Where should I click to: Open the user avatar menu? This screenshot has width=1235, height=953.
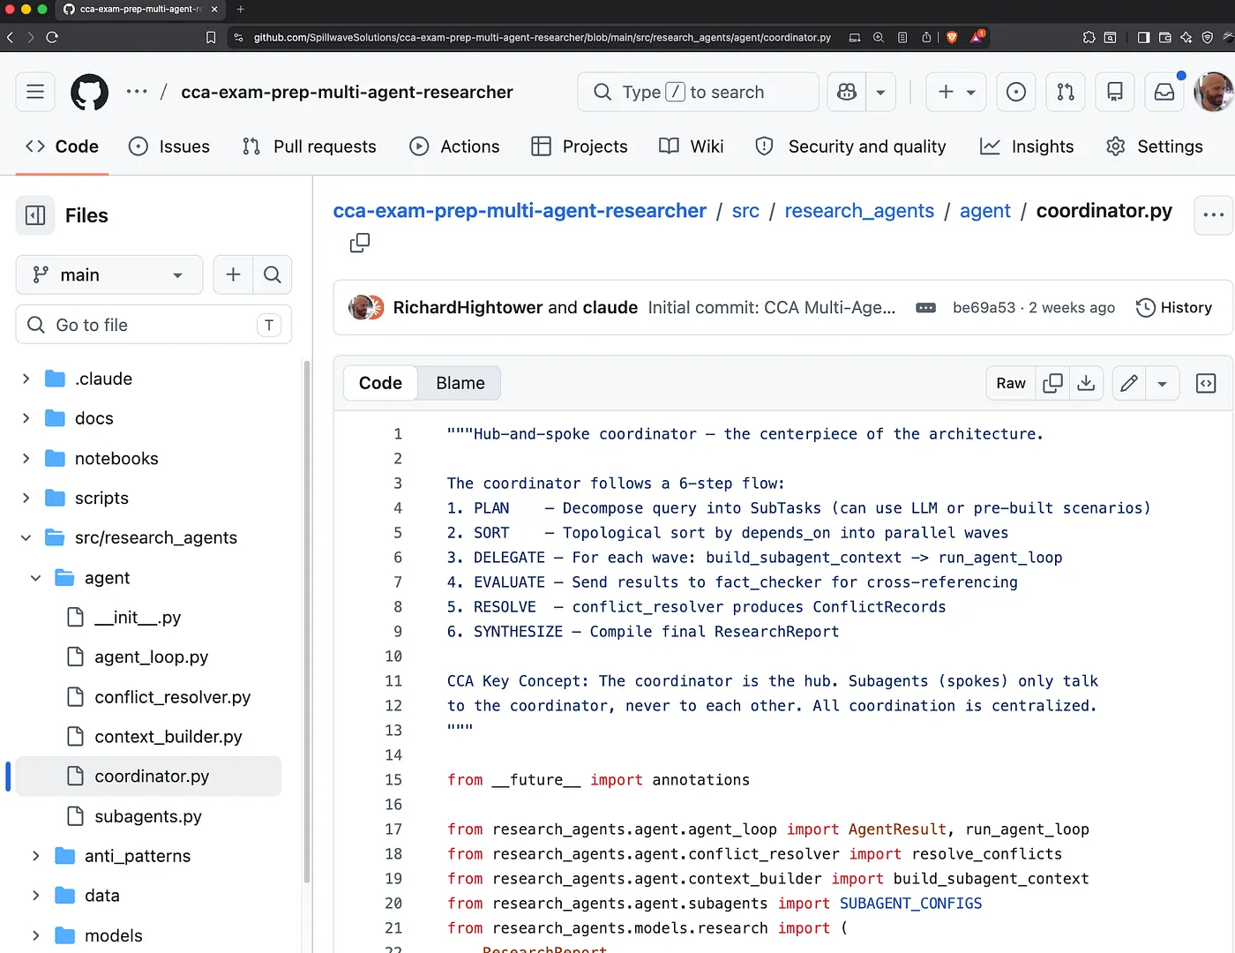(x=1213, y=92)
